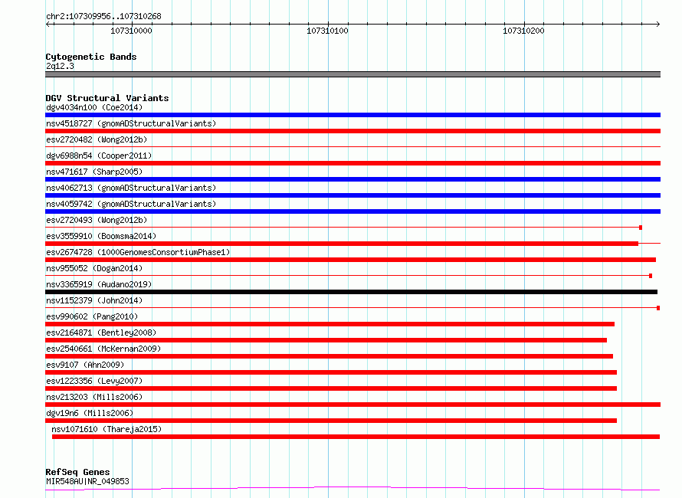This screenshot has width=682, height=498.
Task: Select the blue bar for dgv4034n100
Action: click(352, 115)
